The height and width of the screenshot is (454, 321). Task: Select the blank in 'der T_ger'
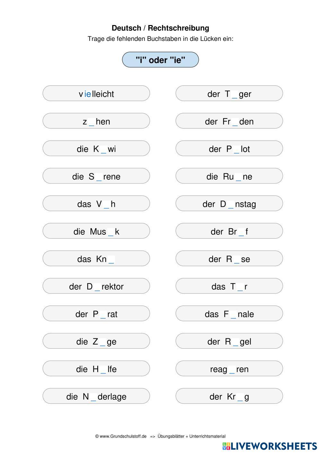click(235, 94)
